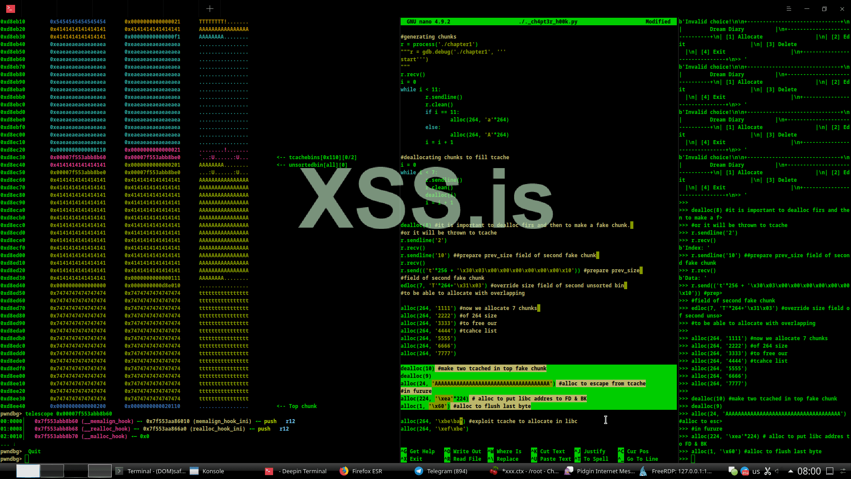
Task: Switch keyboard layout via 'us' indicator
Action: 756,471
